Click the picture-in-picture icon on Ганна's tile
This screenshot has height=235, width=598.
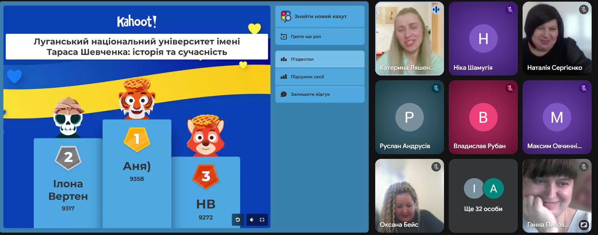583,225
